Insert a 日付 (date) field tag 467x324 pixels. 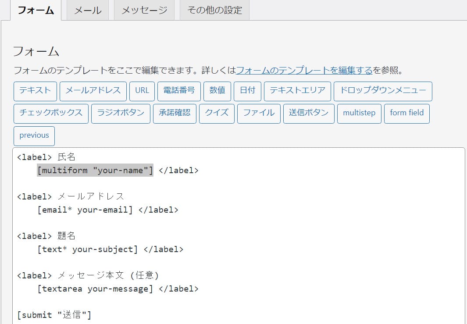point(248,91)
